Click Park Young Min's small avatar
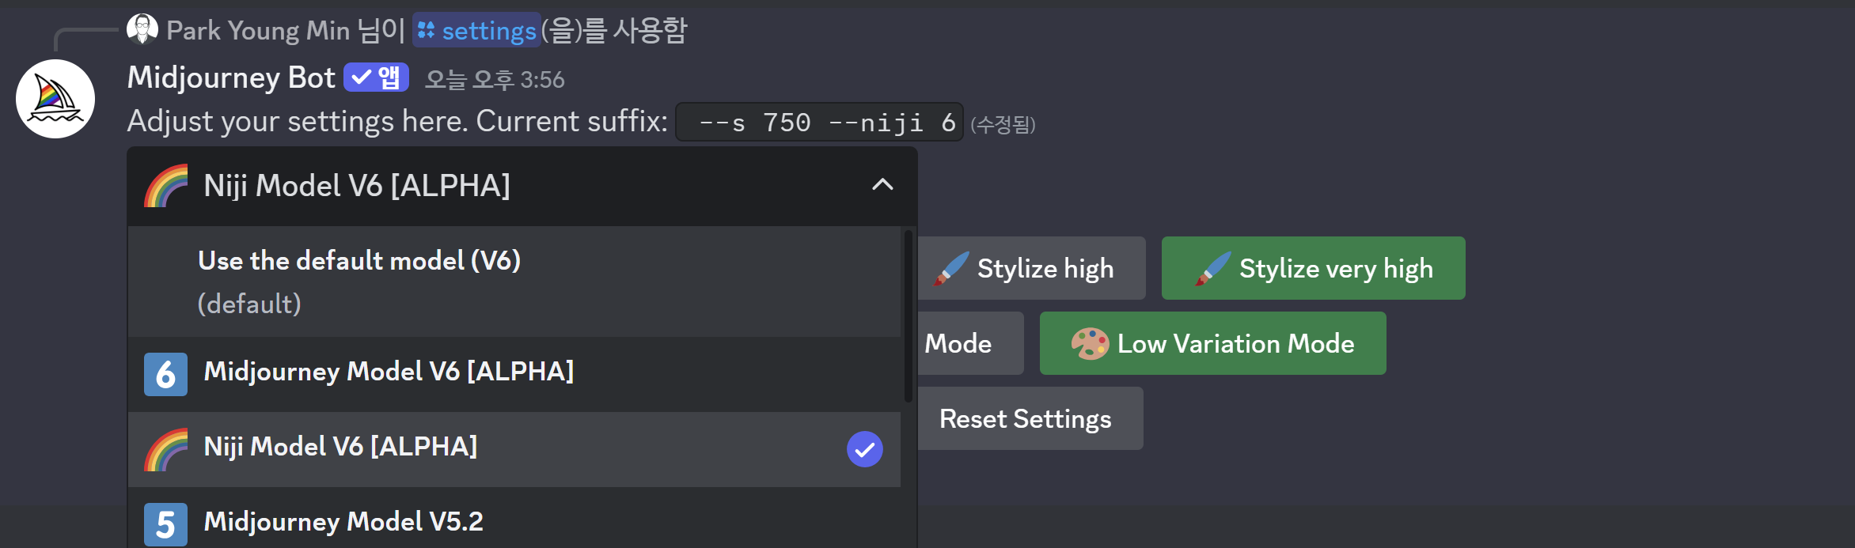 (x=142, y=29)
